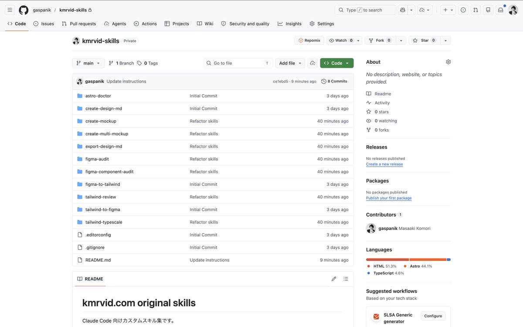Switch to the Projects tab
Image resolution: width=523 pixels, height=327 pixels.
tap(177, 24)
